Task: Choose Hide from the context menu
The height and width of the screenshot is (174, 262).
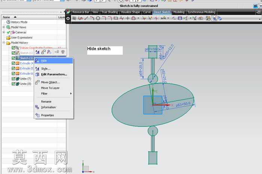Action: [54, 61]
